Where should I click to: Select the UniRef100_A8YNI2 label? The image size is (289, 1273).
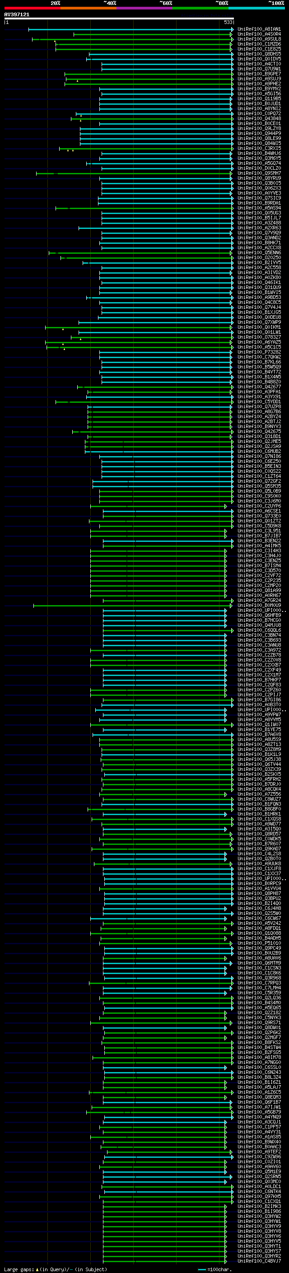(259, 109)
